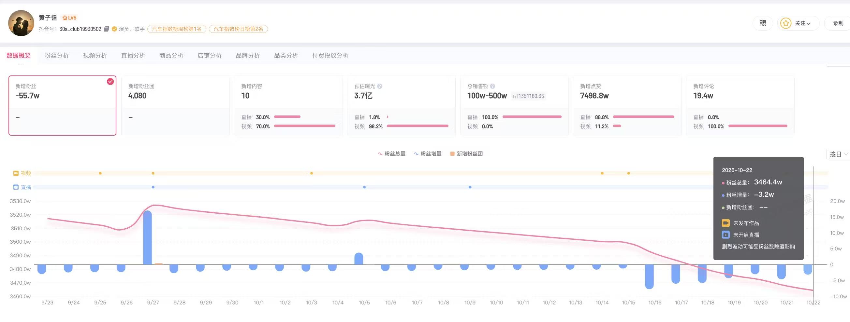Open the QR code icon button
This screenshot has width=850, height=322.
(x=762, y=23)
